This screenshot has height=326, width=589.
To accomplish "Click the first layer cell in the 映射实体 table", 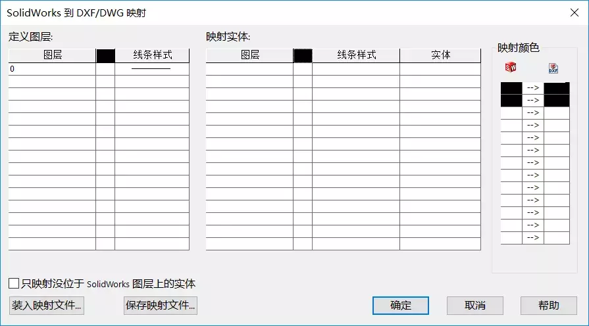I will 250,69.
